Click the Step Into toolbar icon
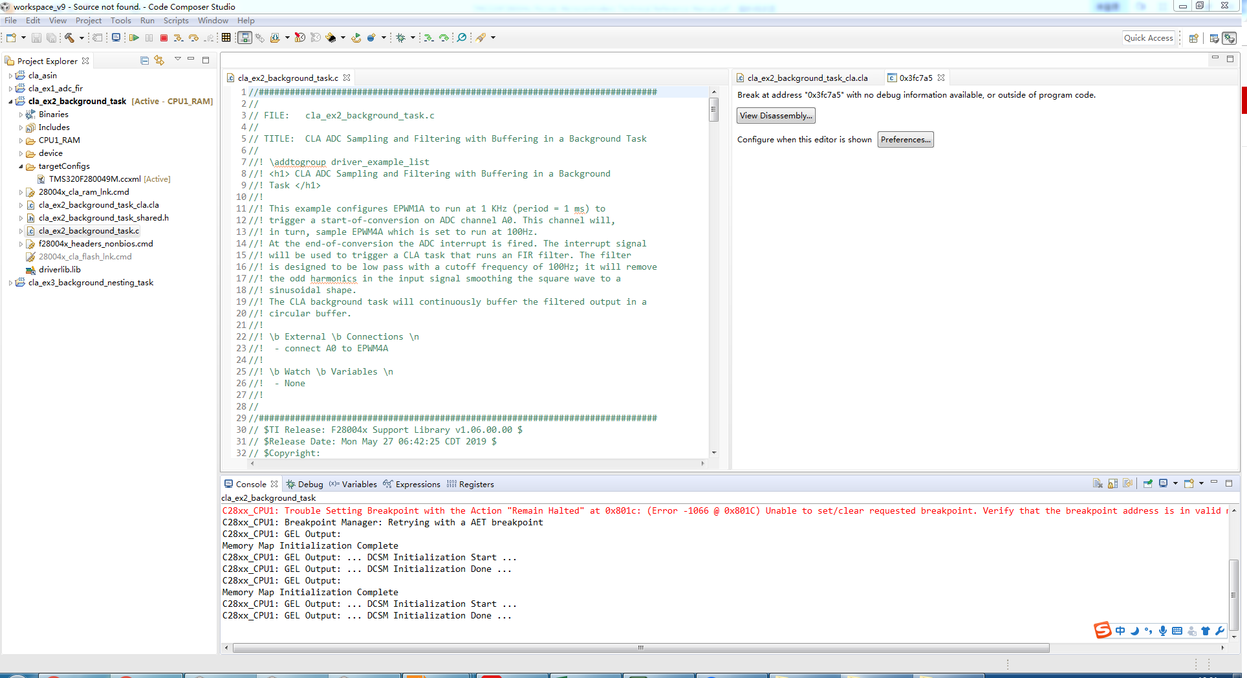The image size is (1247, 678). coord(178,38)
